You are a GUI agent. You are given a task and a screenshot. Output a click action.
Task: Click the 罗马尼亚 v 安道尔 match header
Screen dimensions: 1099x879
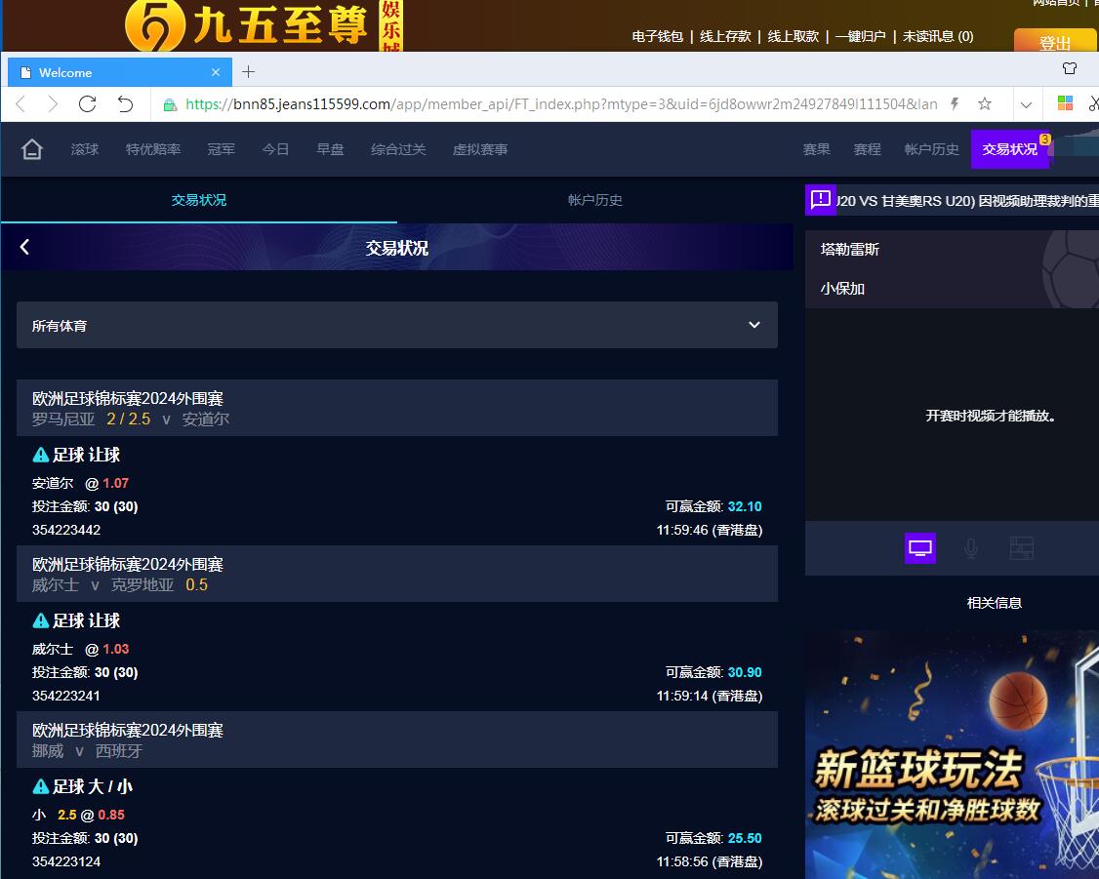[x=396, y=409]
